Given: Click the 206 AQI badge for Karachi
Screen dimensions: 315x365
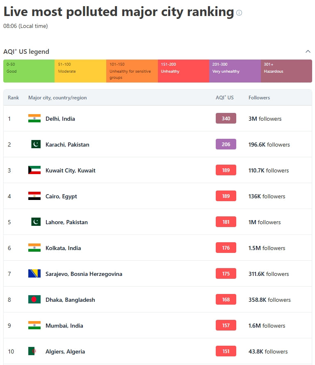Looking at the screenshot, I should pos(226,145).
